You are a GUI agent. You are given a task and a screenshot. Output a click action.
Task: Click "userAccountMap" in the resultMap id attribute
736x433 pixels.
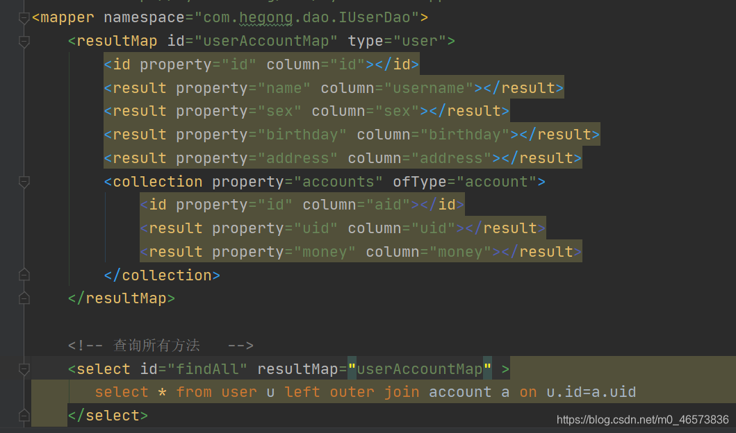tap(266, 41)
